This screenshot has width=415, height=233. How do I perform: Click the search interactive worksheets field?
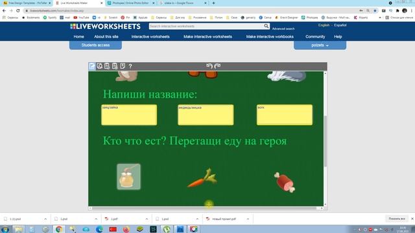click(x=206, y=26)
